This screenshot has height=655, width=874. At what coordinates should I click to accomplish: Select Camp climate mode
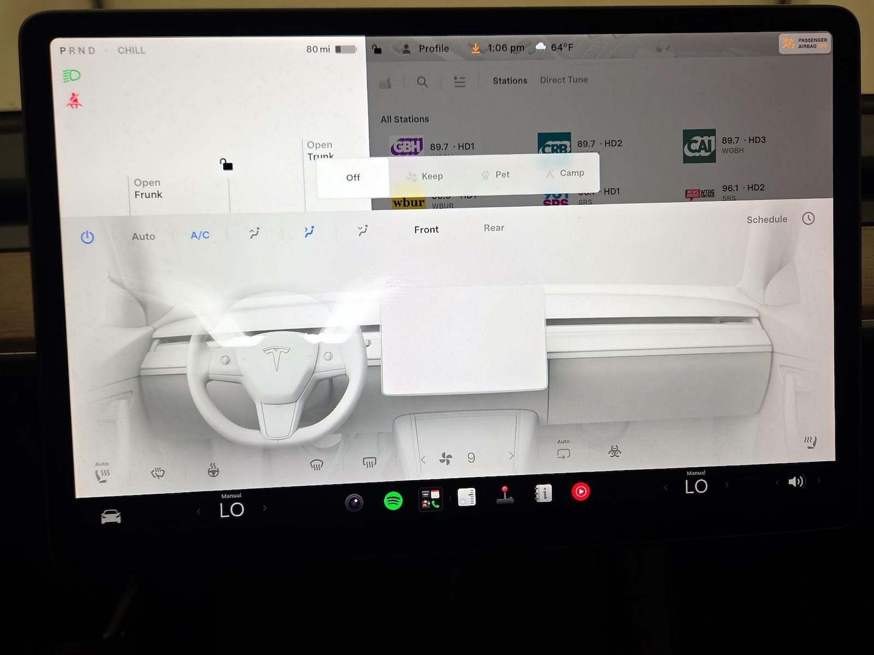click(x=565, y=173)
